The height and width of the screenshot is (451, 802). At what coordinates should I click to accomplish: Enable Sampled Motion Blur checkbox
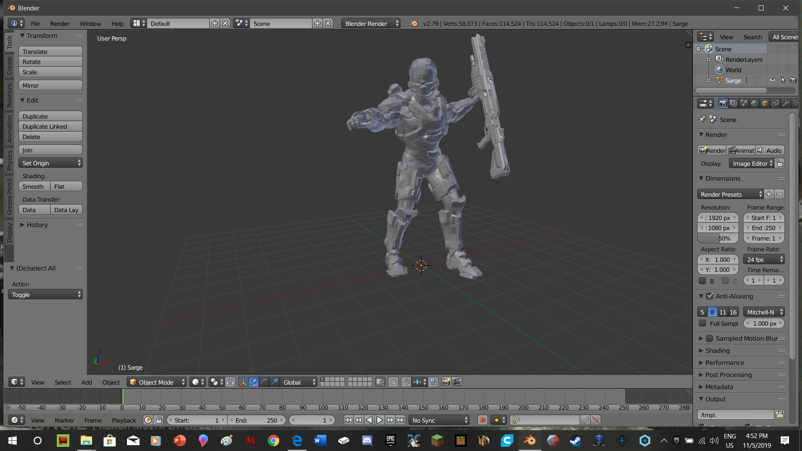click(x=710, y=338)
